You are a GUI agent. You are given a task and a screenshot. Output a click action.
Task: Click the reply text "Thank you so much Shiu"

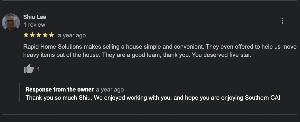[54, 98]
